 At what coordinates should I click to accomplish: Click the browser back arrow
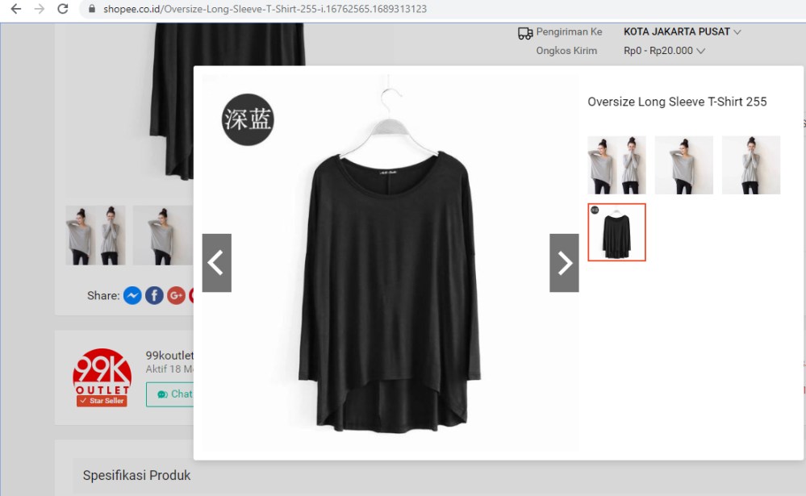tap(15, 10)
